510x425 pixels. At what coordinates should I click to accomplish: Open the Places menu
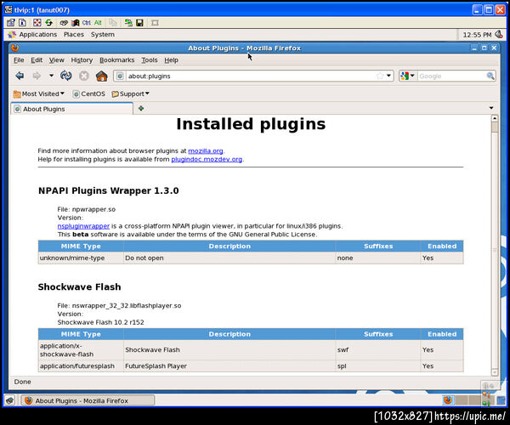[x=74, y=35]
